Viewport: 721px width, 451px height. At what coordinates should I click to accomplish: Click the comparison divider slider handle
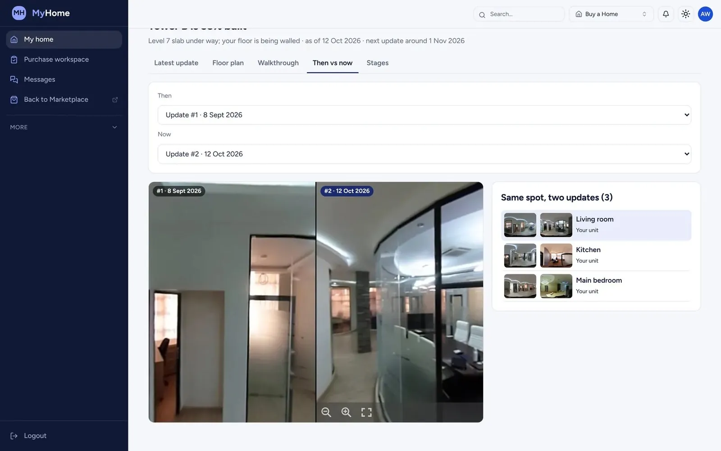click(316, 302)
